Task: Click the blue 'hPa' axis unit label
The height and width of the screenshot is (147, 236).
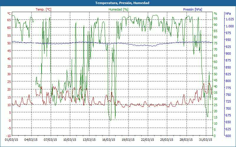Action: point(228,14)
